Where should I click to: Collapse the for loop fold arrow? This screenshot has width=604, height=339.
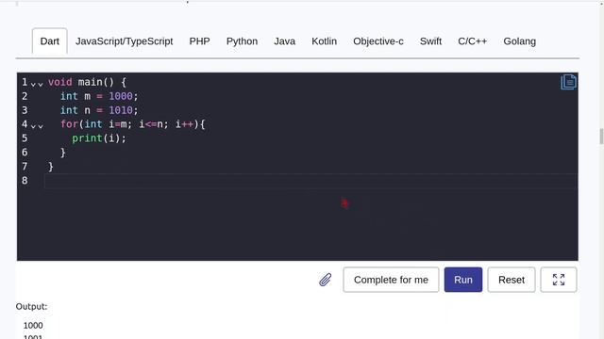(x=37, y=125)
